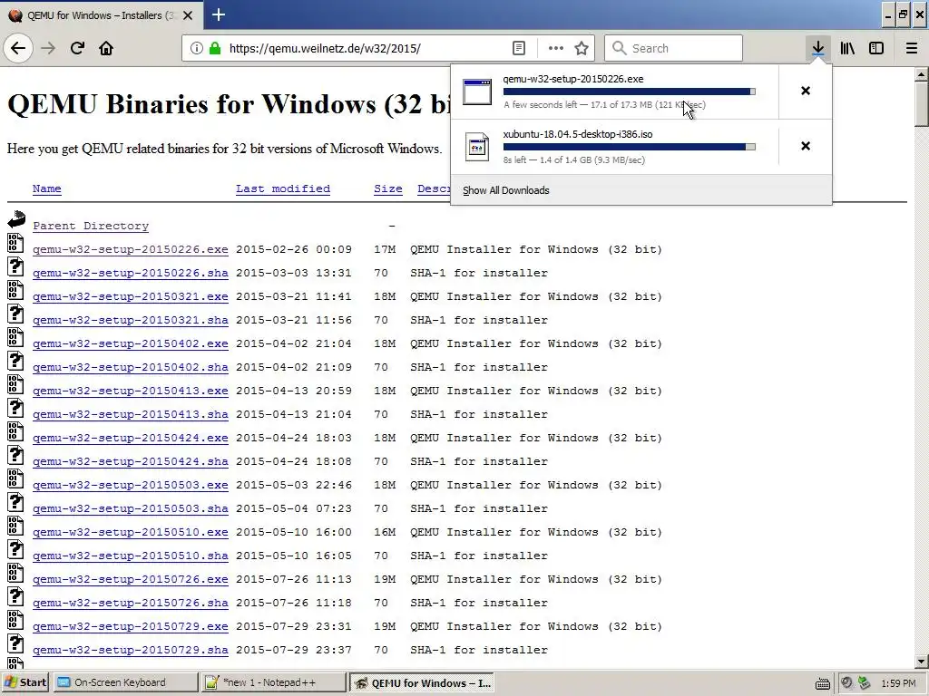Viewport: 929px width, 696px height.
Task: Open the Windows Start menu
Action: coord(25,683)
